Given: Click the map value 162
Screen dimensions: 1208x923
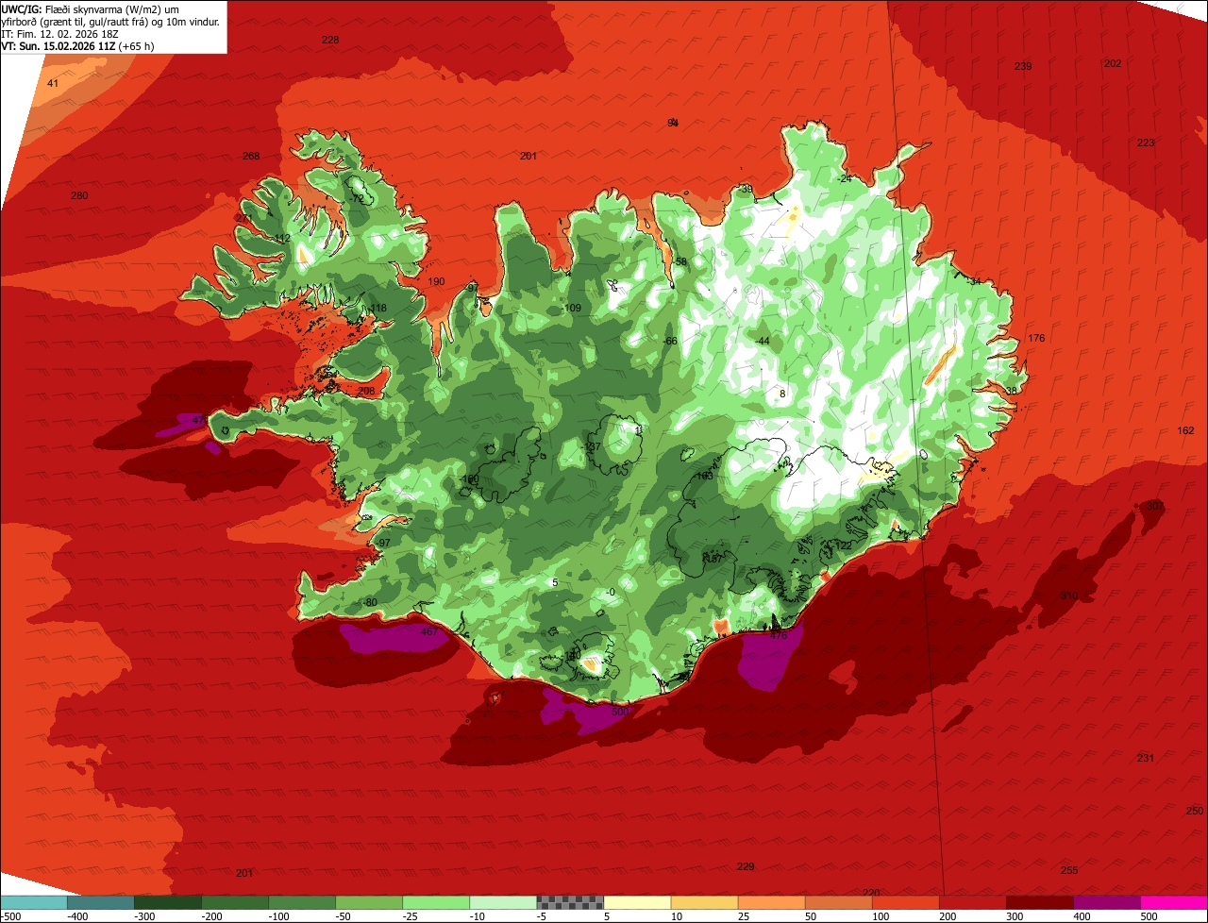Looking at the screenshot, I should (x=1186, y=430).
